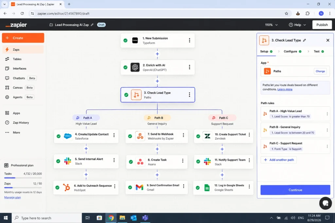The image size is (335, 223).
Task: Select the Path A label on canvas
Action: 86,118
